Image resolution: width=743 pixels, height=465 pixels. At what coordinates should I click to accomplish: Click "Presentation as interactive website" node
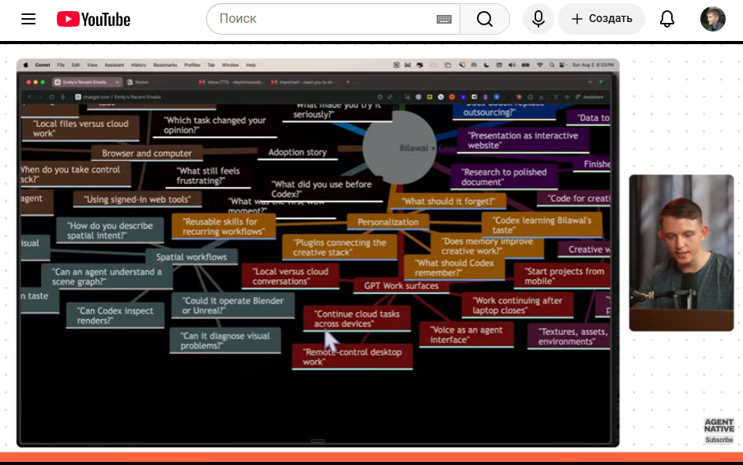tap(523, 140)
